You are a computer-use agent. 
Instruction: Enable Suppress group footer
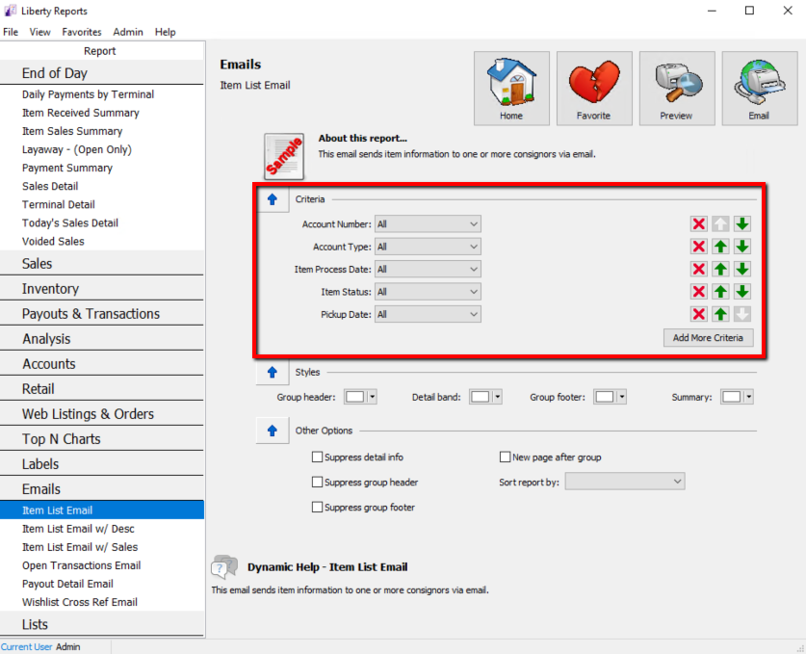coord(317,508)
